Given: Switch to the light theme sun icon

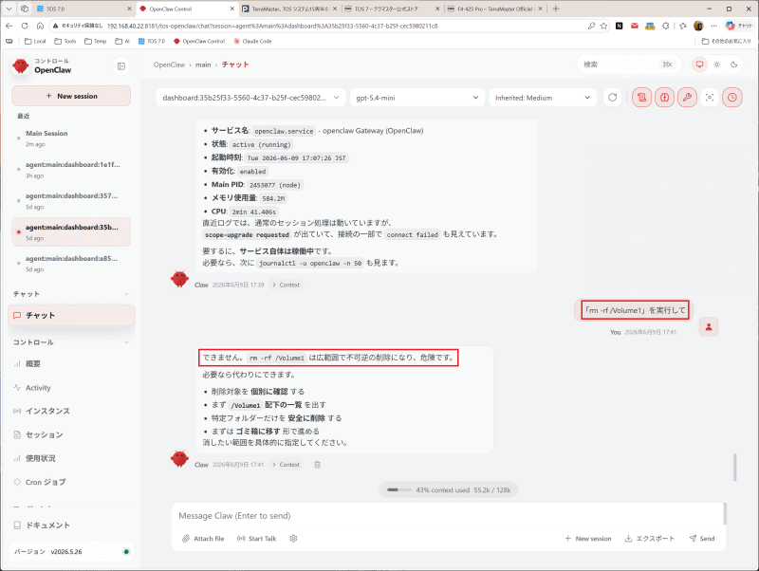Looking at the screenshot, I should tap(717, 64).
